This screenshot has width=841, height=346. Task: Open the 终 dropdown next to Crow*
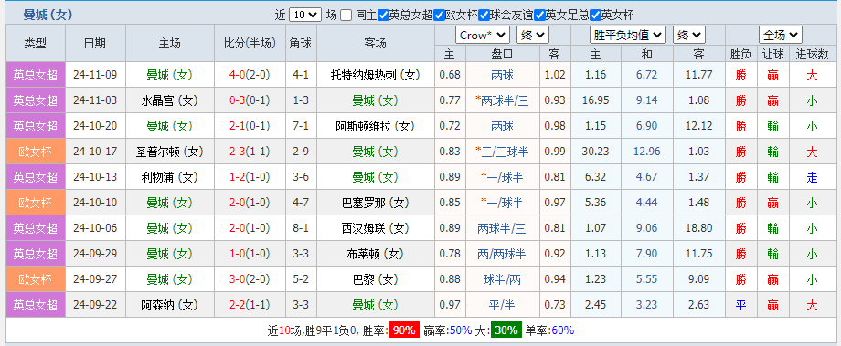(533, 36)
